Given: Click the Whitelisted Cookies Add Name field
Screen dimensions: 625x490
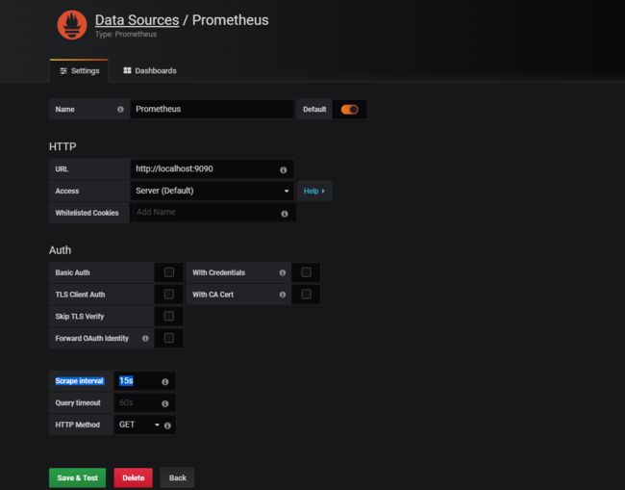Looking at the screenshot, I should [212, 213].
